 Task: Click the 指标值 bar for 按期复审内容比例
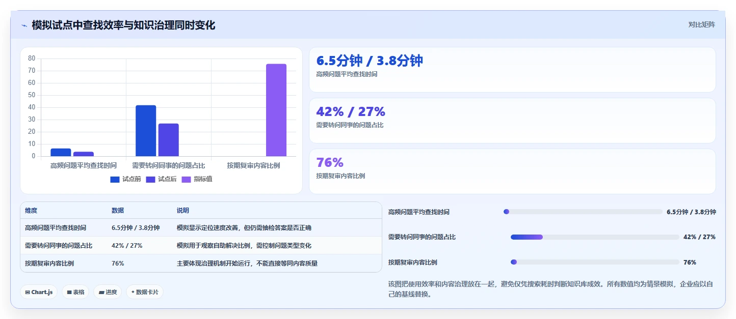point(276,110)
